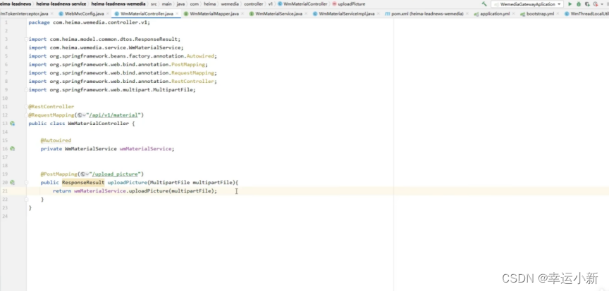Close the bootstrap.yml tab

tap(558, 13)
